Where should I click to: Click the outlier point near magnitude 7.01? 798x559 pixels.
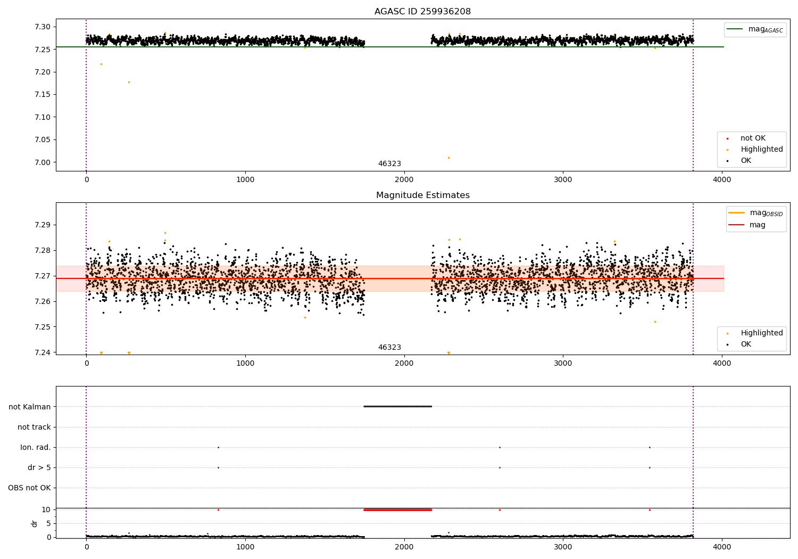pyautogui.click(x=448, y=158)
